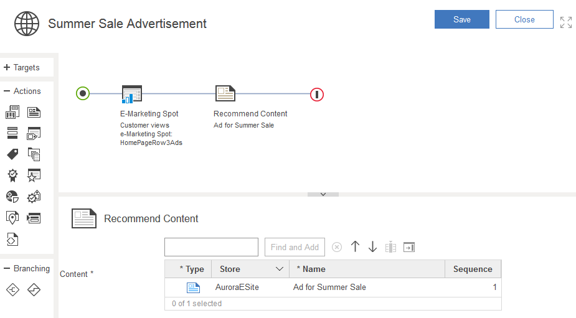Viewport: 576px width, 318px height.
Task: Select the window-with-price-tag action icon
Action: (34, 133)
